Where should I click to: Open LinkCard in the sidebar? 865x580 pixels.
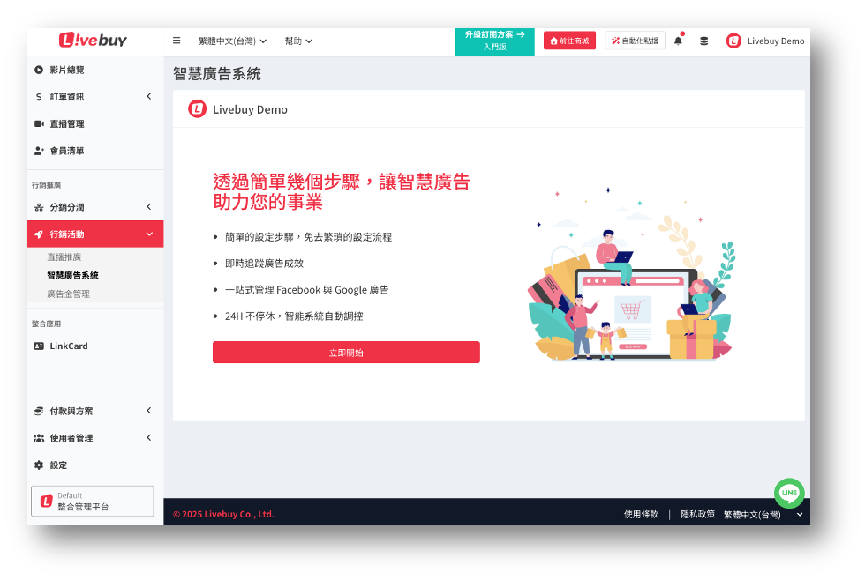click(69, 346)
